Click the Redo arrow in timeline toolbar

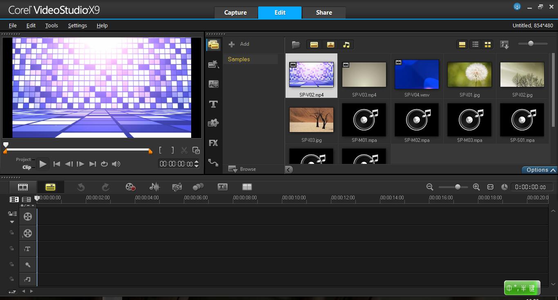click(x=105, y=187)
